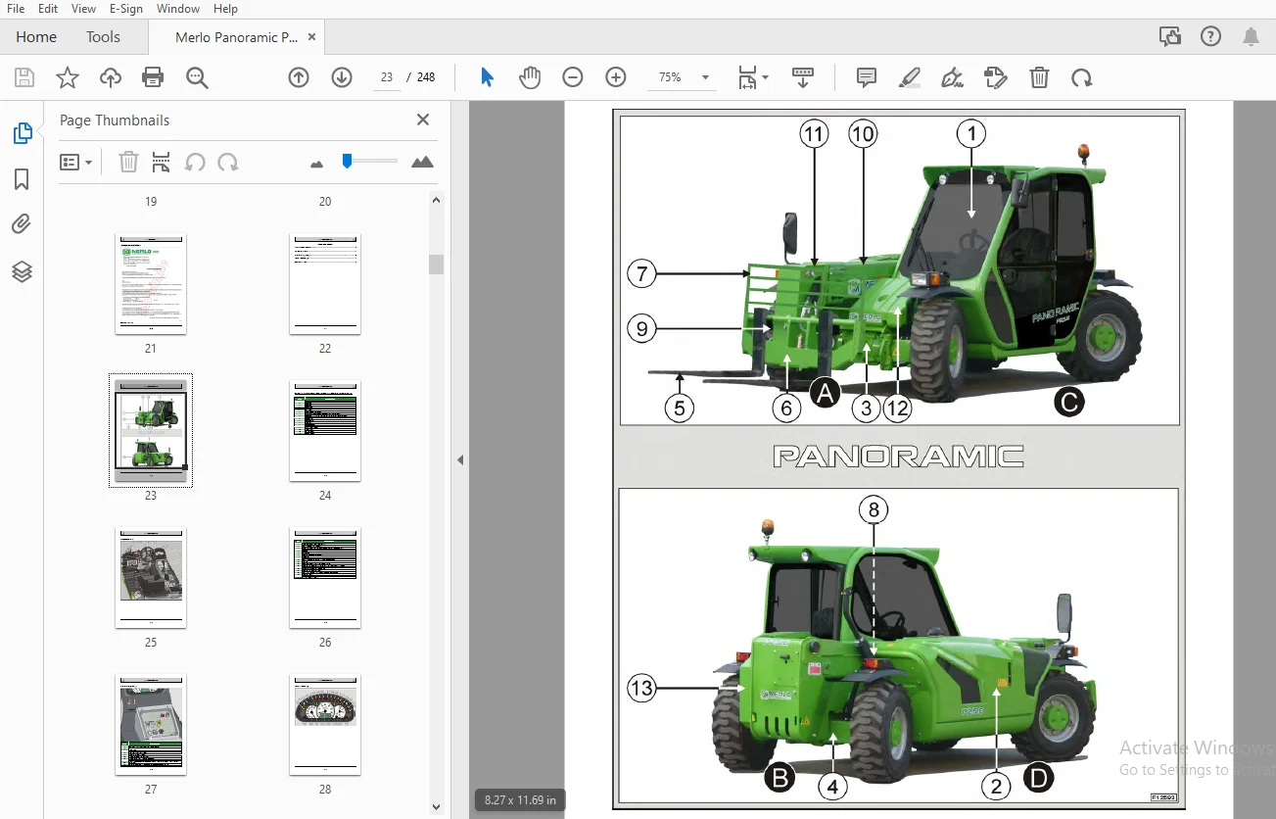
Task: Go to the next page
Action: [x=342, y=77]
